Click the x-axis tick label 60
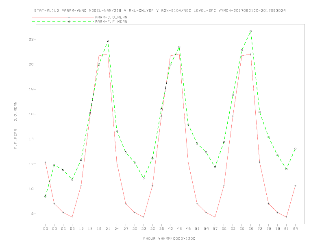 (224, 229)
